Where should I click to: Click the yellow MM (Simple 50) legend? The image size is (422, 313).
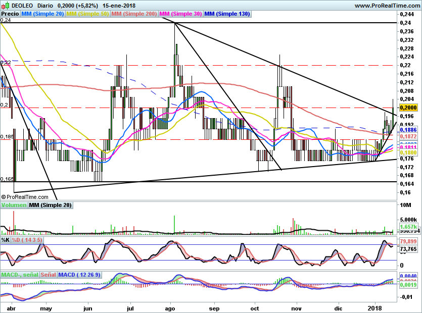coord(87,14)
